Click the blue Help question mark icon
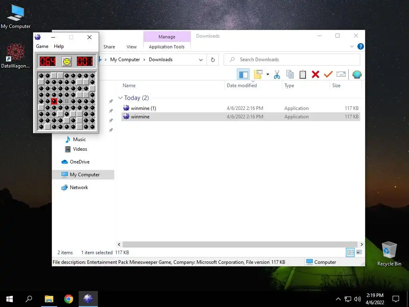 point(361,46)
